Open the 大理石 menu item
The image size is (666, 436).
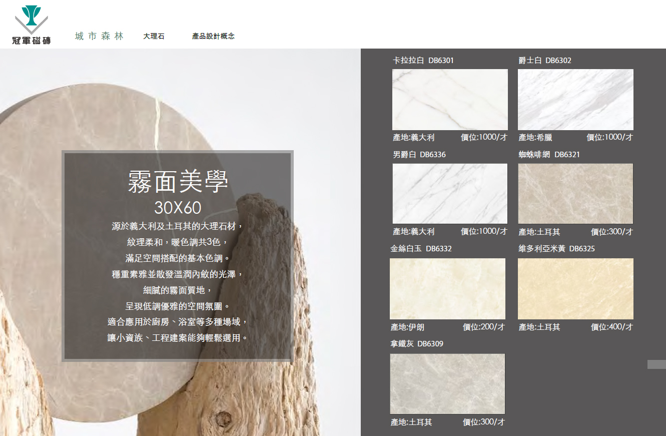[154, 36]
